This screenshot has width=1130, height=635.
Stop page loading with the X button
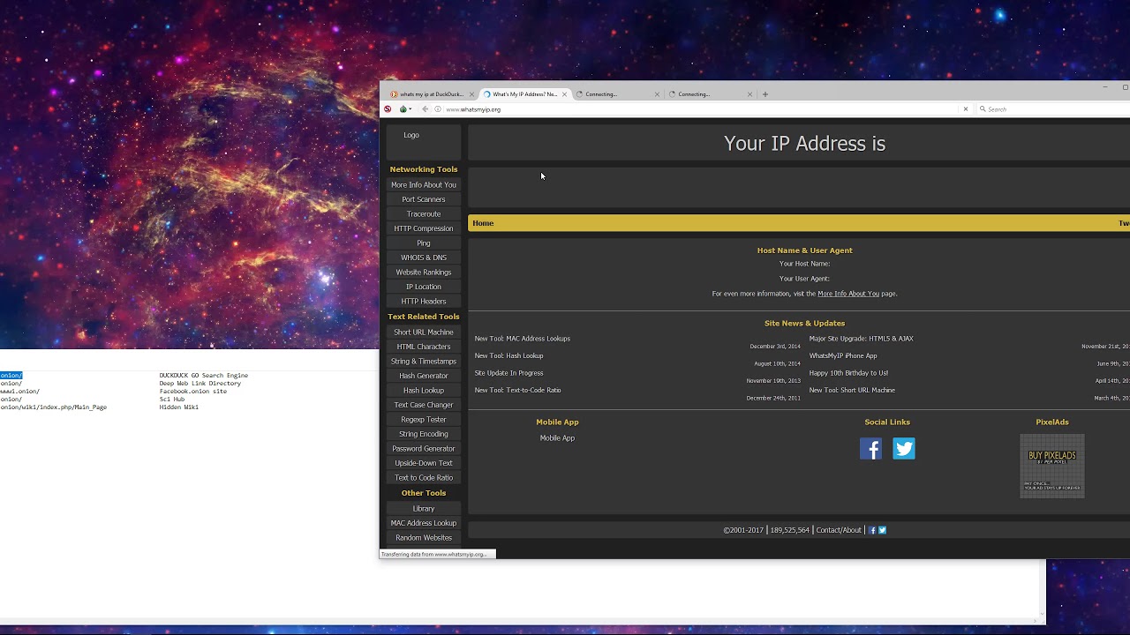click(x=966, y=109)
